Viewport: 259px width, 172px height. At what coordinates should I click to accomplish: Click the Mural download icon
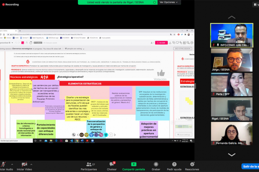pyautogui.click(x=170, y=43)
